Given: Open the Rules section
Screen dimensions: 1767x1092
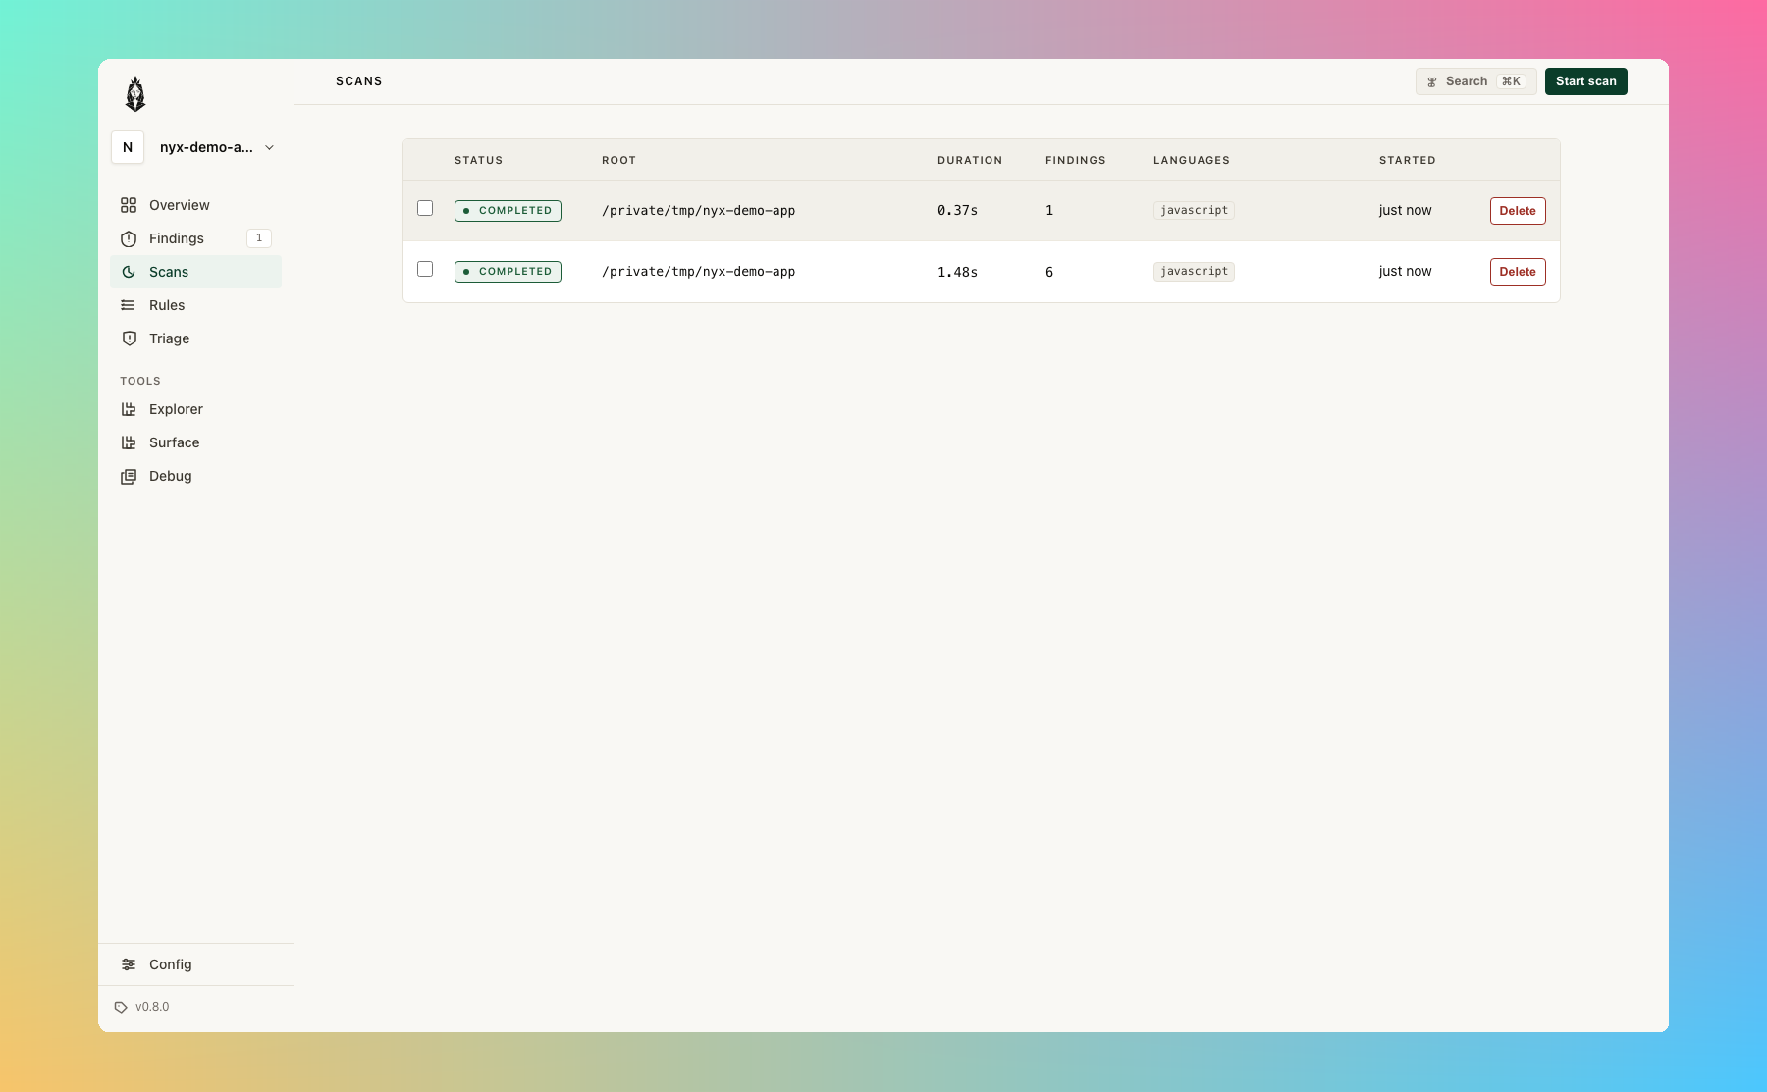Looking at the screenshot, I should (x=195, y=305).
